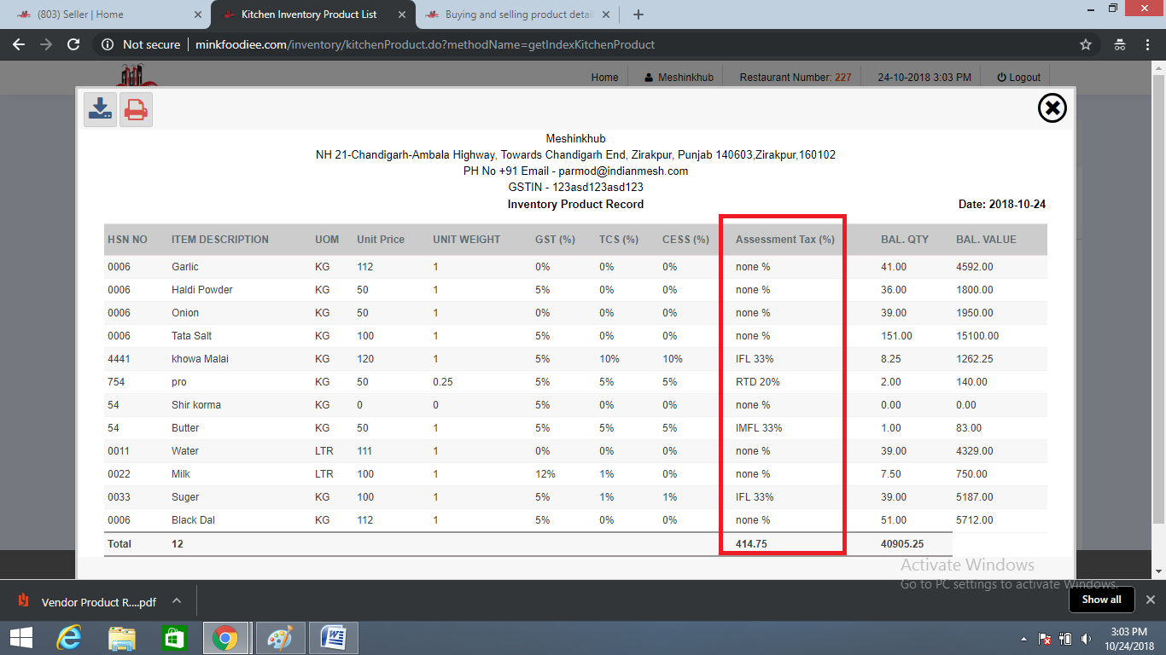Image resolution: width=1166 pixels, height=655 pixels.
Task: Open Windows Store from taskbar
Action: 174,638
